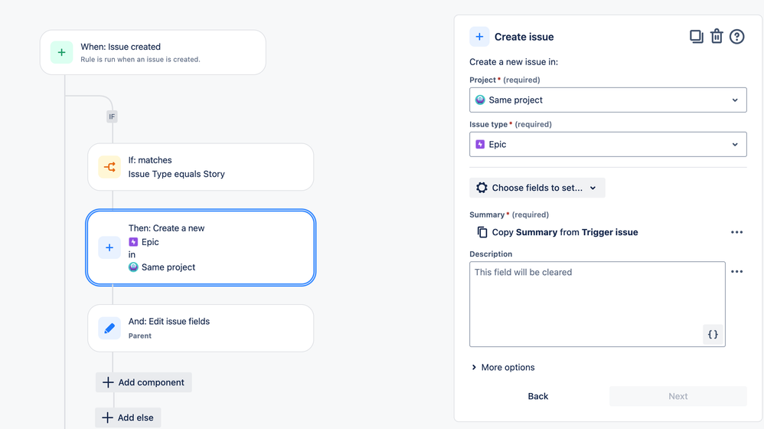764x429 pixels.
Task: Open the Project Same project dropdown
Action: point(608,100)
